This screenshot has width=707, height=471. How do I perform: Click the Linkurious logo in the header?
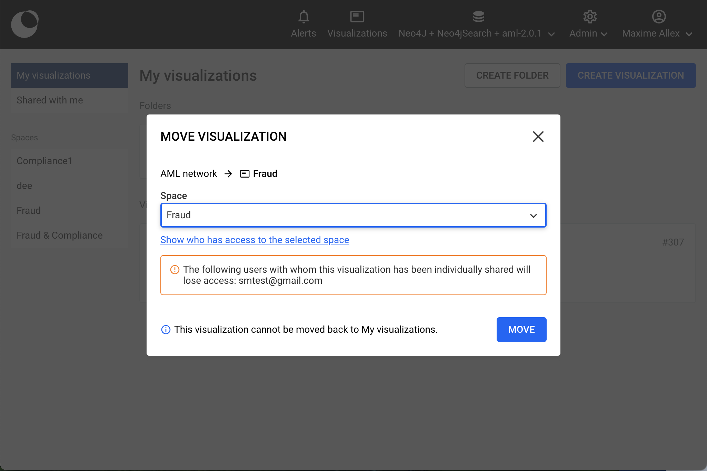(25, 24)
